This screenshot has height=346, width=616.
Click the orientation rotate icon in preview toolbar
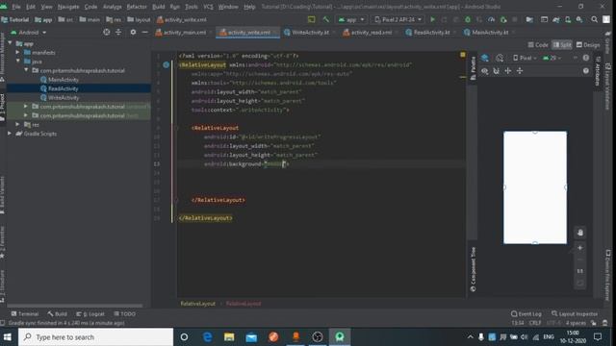(x=500, y=58)
